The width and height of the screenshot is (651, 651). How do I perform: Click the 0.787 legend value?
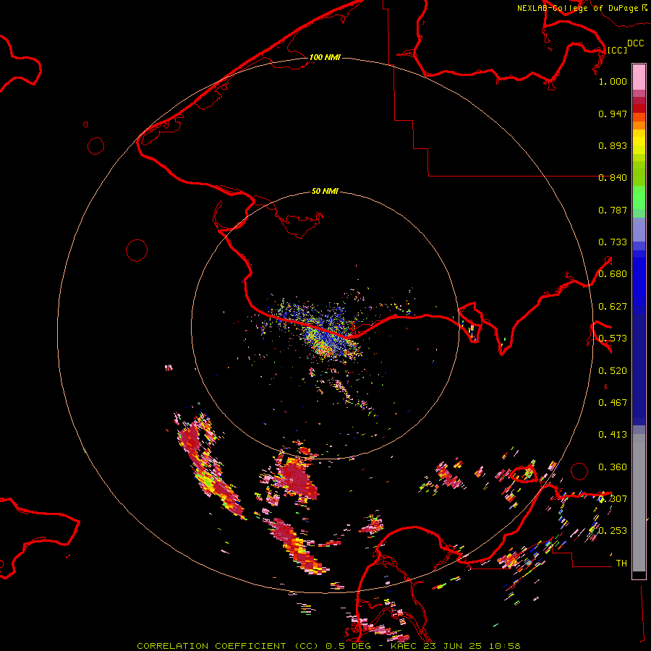coord(613,210)
